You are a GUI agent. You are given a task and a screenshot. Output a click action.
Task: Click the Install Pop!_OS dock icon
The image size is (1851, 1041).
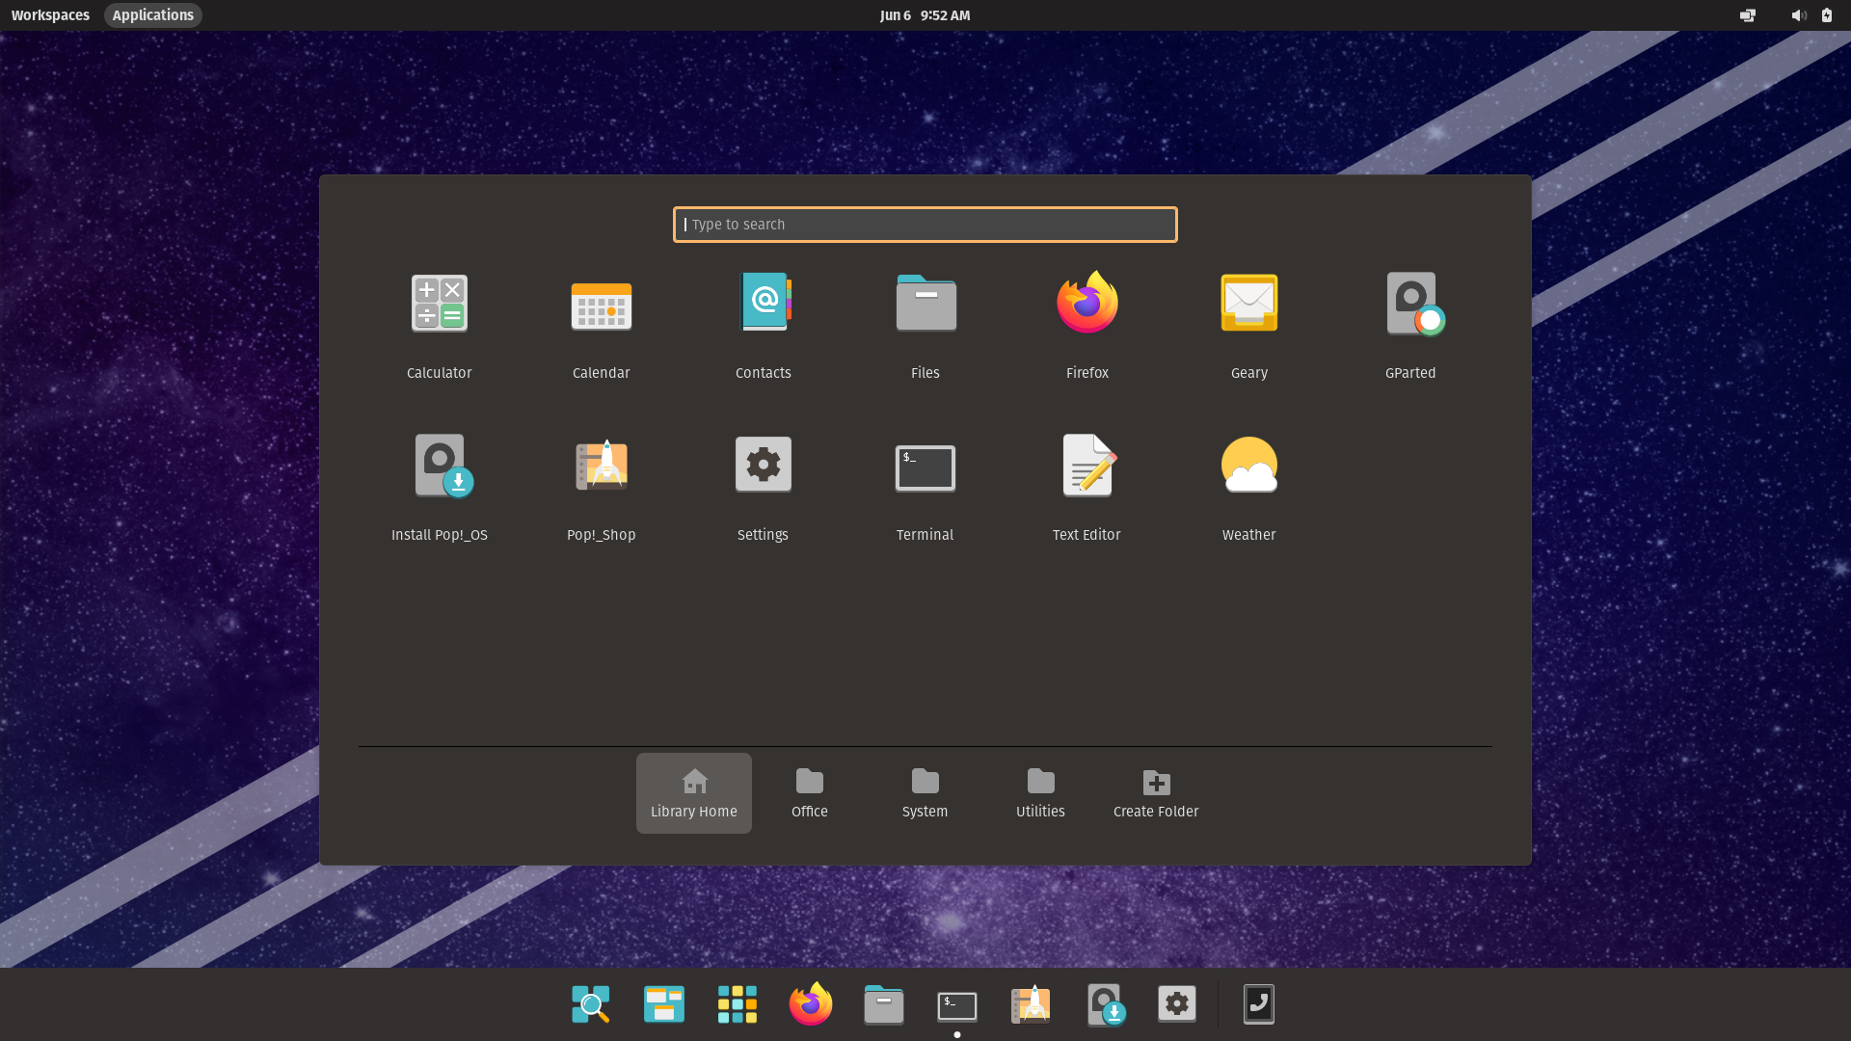[1105, 1004]
